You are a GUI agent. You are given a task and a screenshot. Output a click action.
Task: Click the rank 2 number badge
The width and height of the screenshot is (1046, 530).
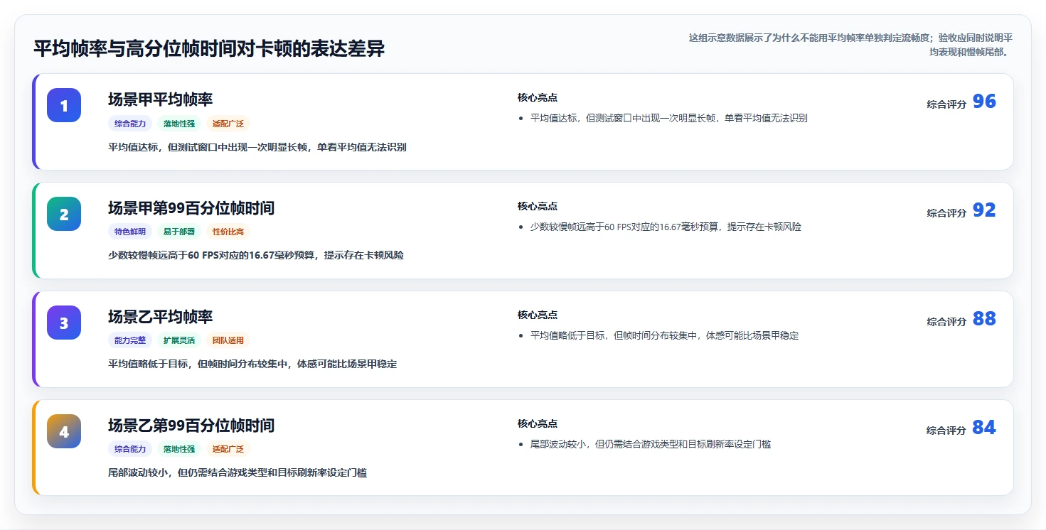64,214
